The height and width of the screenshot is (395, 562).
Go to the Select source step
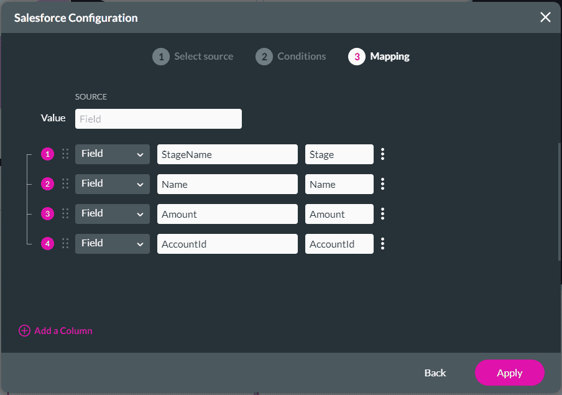coord(193,57)
